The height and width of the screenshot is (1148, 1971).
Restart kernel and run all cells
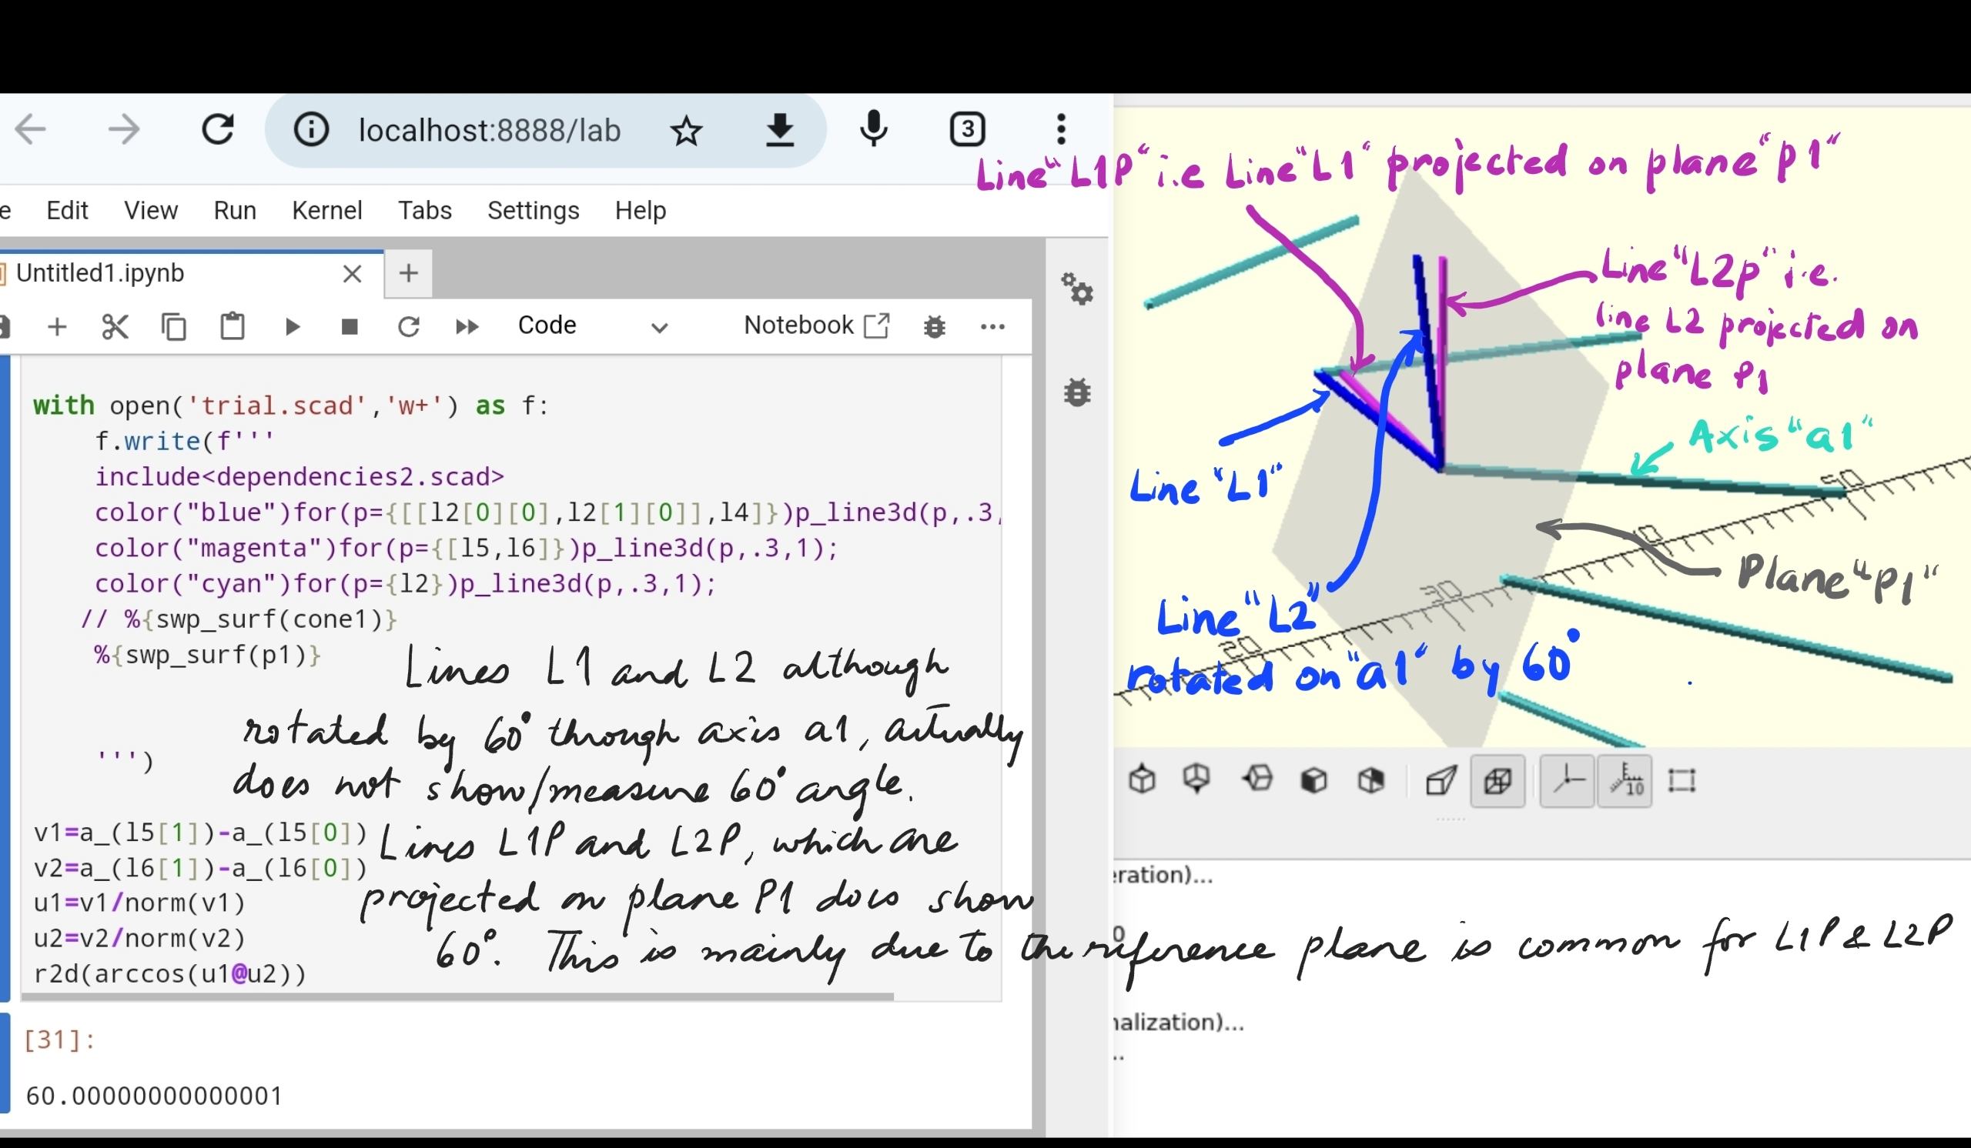(466, 326)
